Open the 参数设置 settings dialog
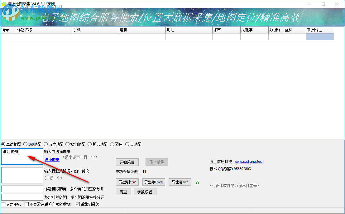 [x=145, y=192]
